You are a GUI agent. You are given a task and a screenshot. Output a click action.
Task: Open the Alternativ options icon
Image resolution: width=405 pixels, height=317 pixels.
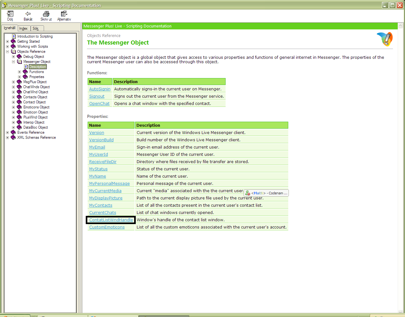(x=64, y=14)
